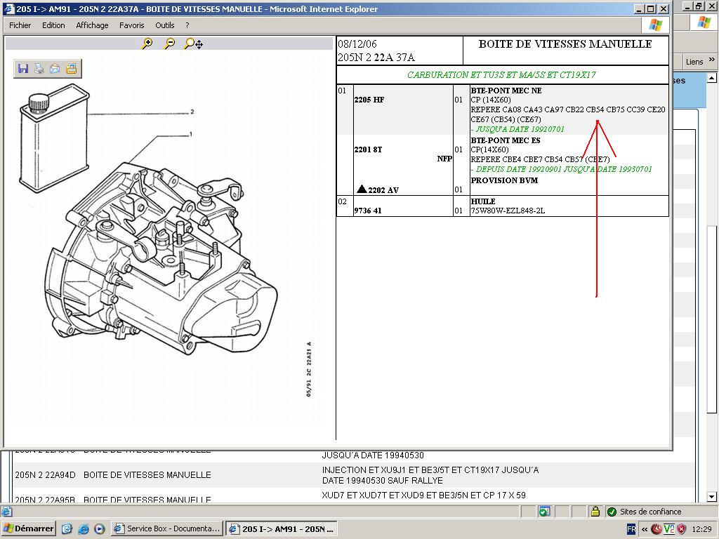Click gearbox callout number 1 in diagram
Screen dimensions: 719x539
pos(191,134)
